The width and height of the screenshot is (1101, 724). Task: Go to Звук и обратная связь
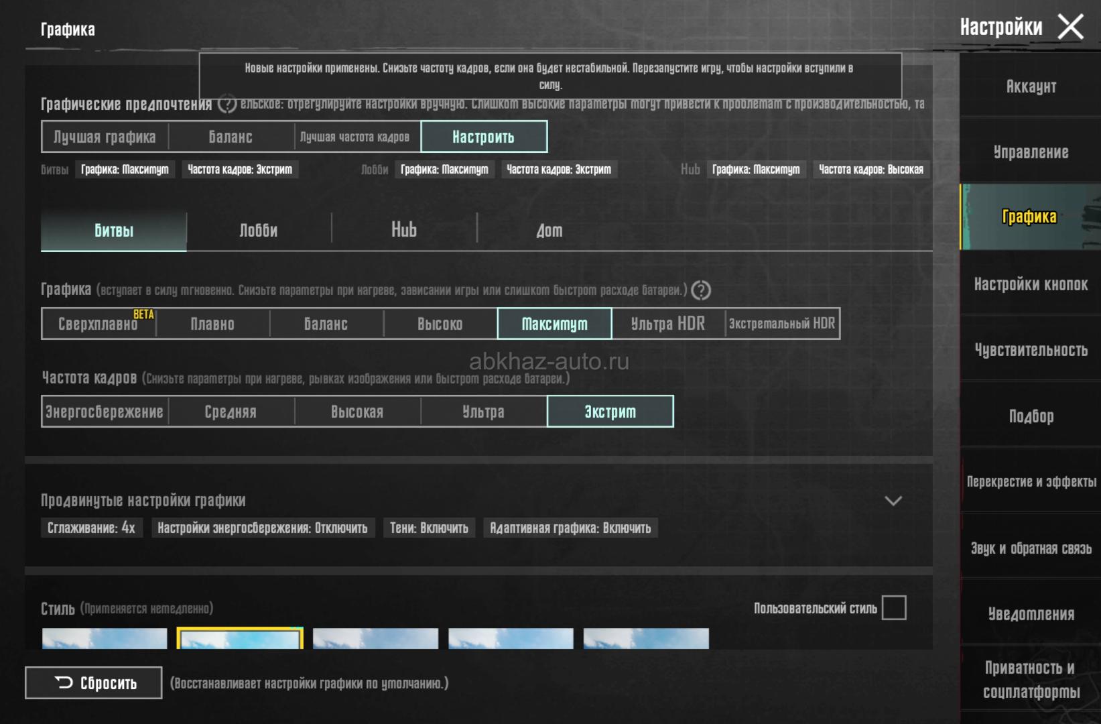click(1031, 548)
